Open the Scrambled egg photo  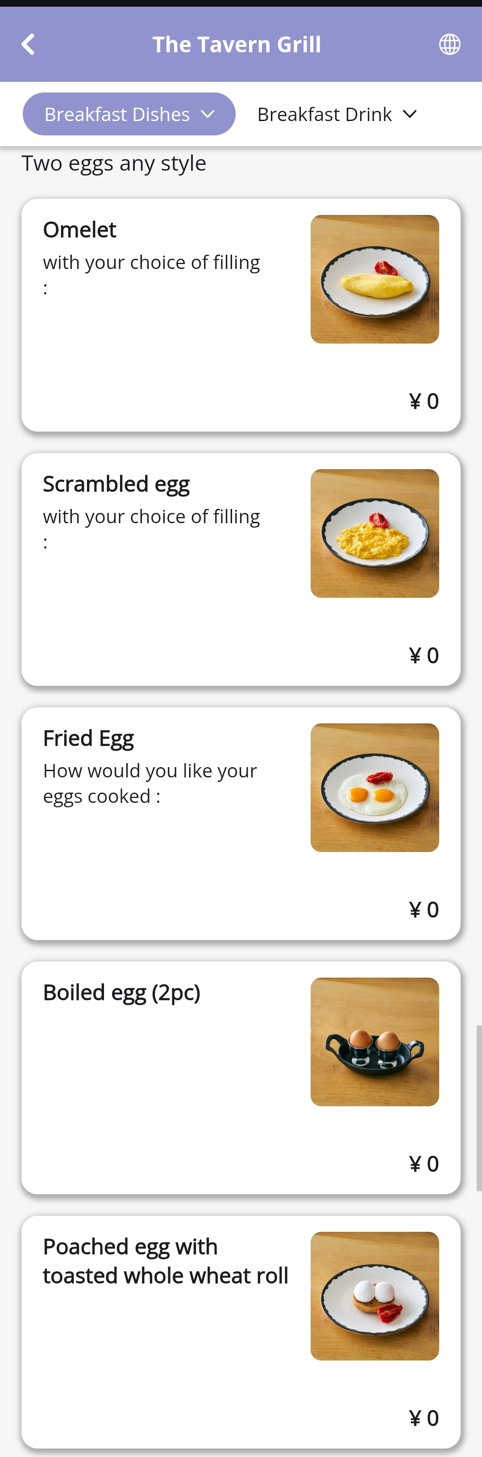click(x=374, y=533)
